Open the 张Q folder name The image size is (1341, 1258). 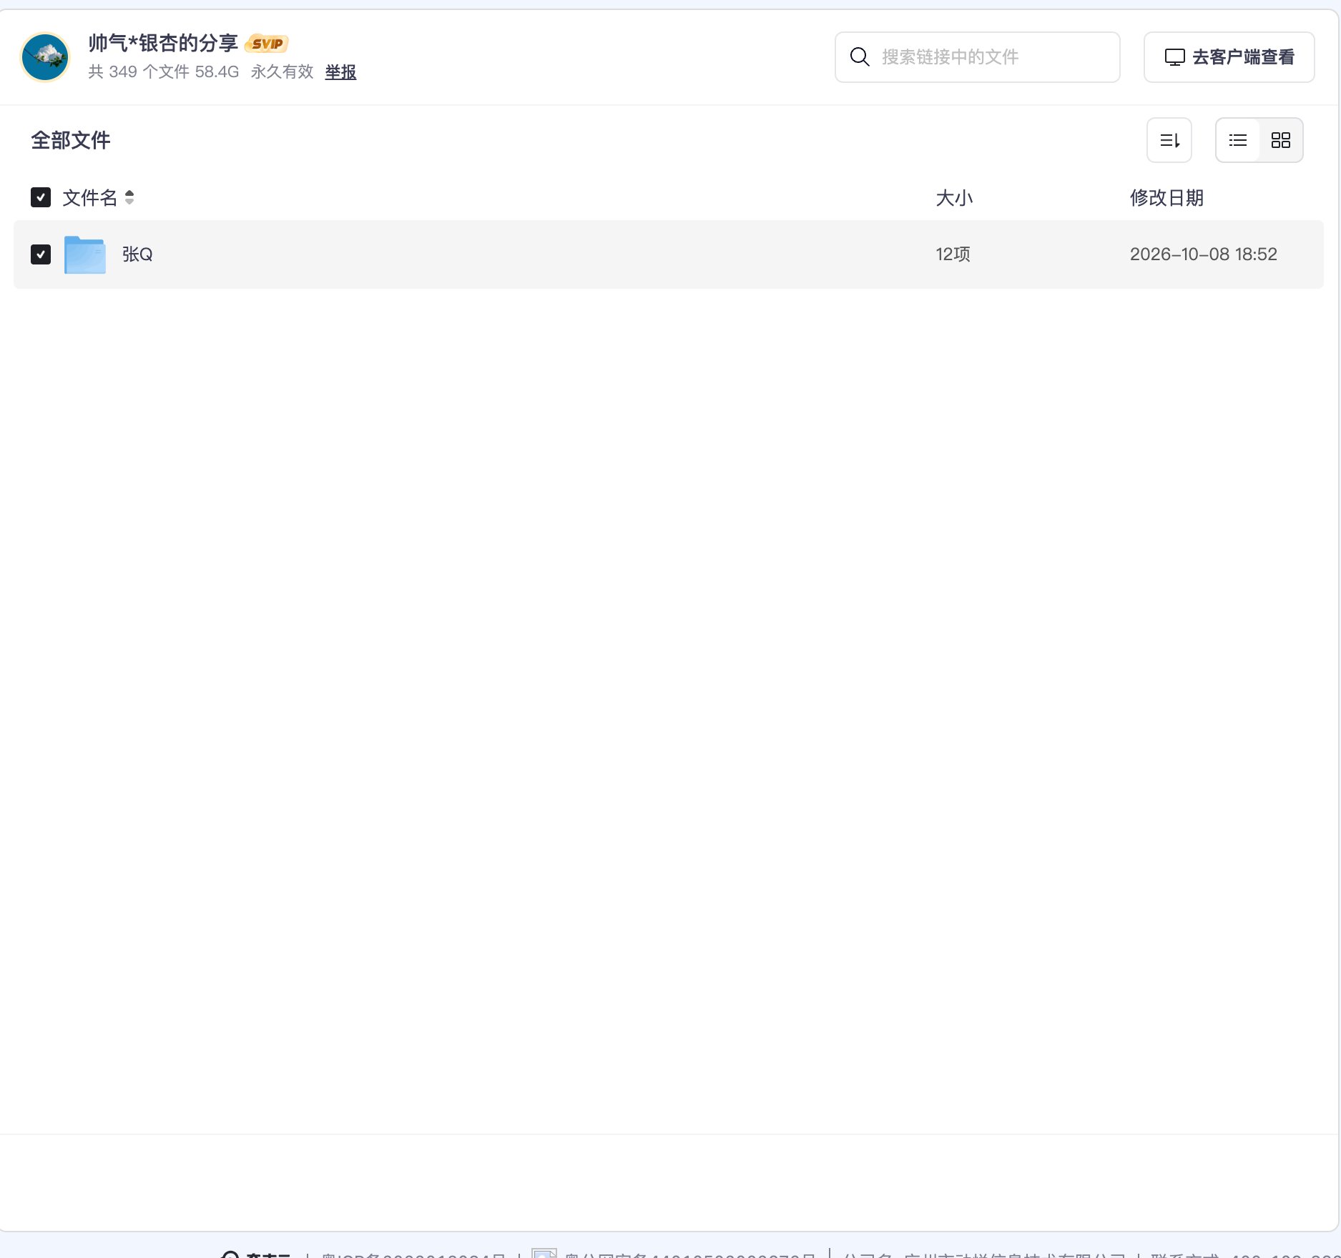(137, 254)
